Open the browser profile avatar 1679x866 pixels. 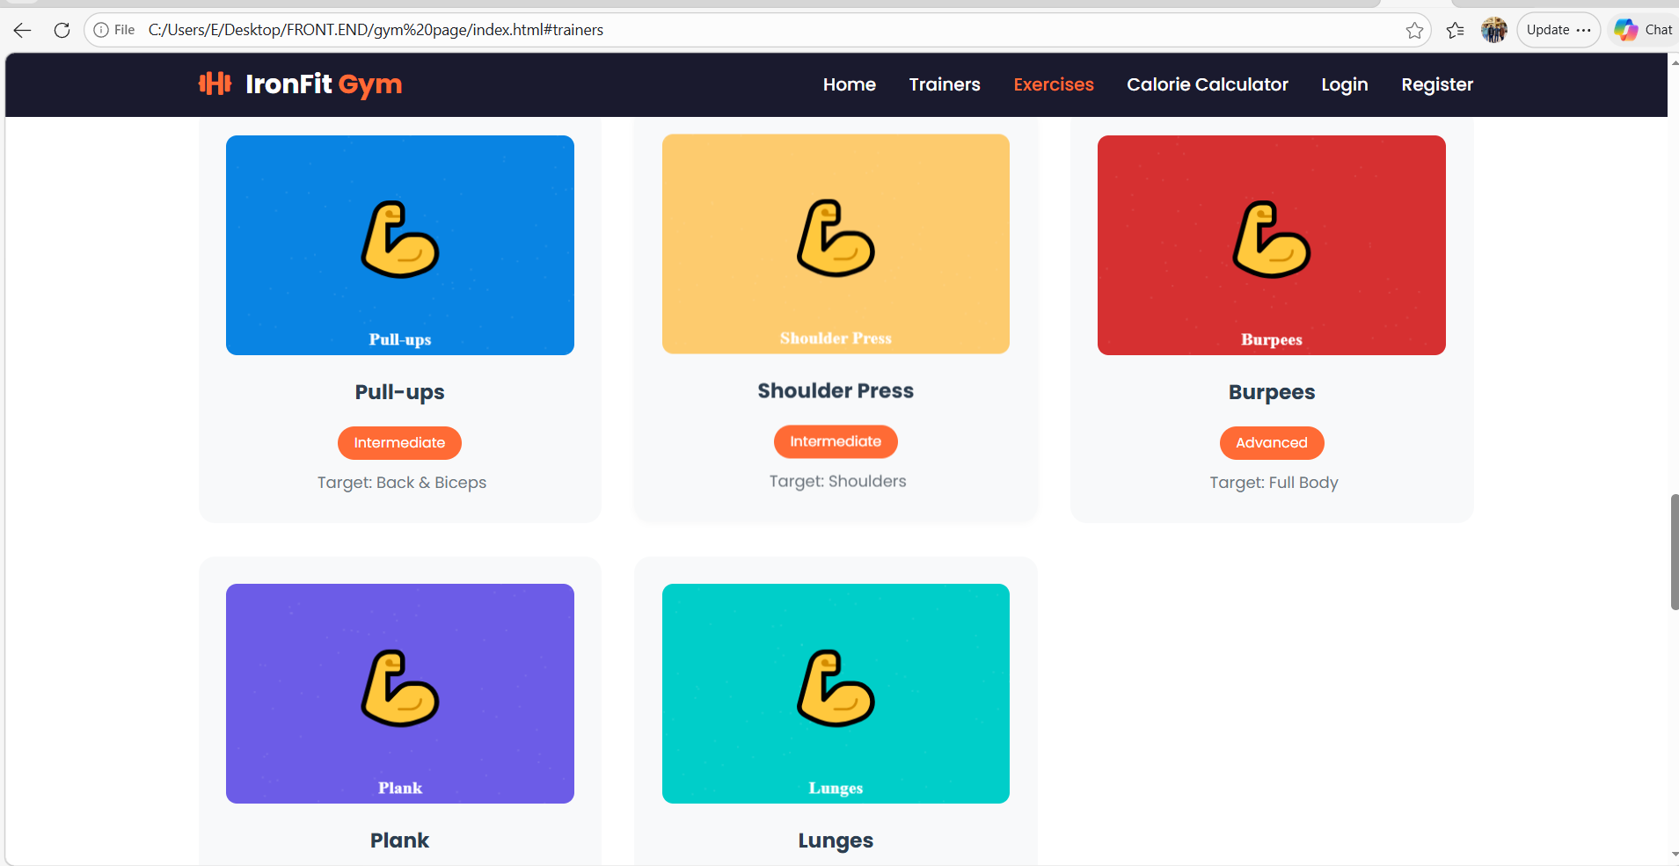click(1494, 30)
